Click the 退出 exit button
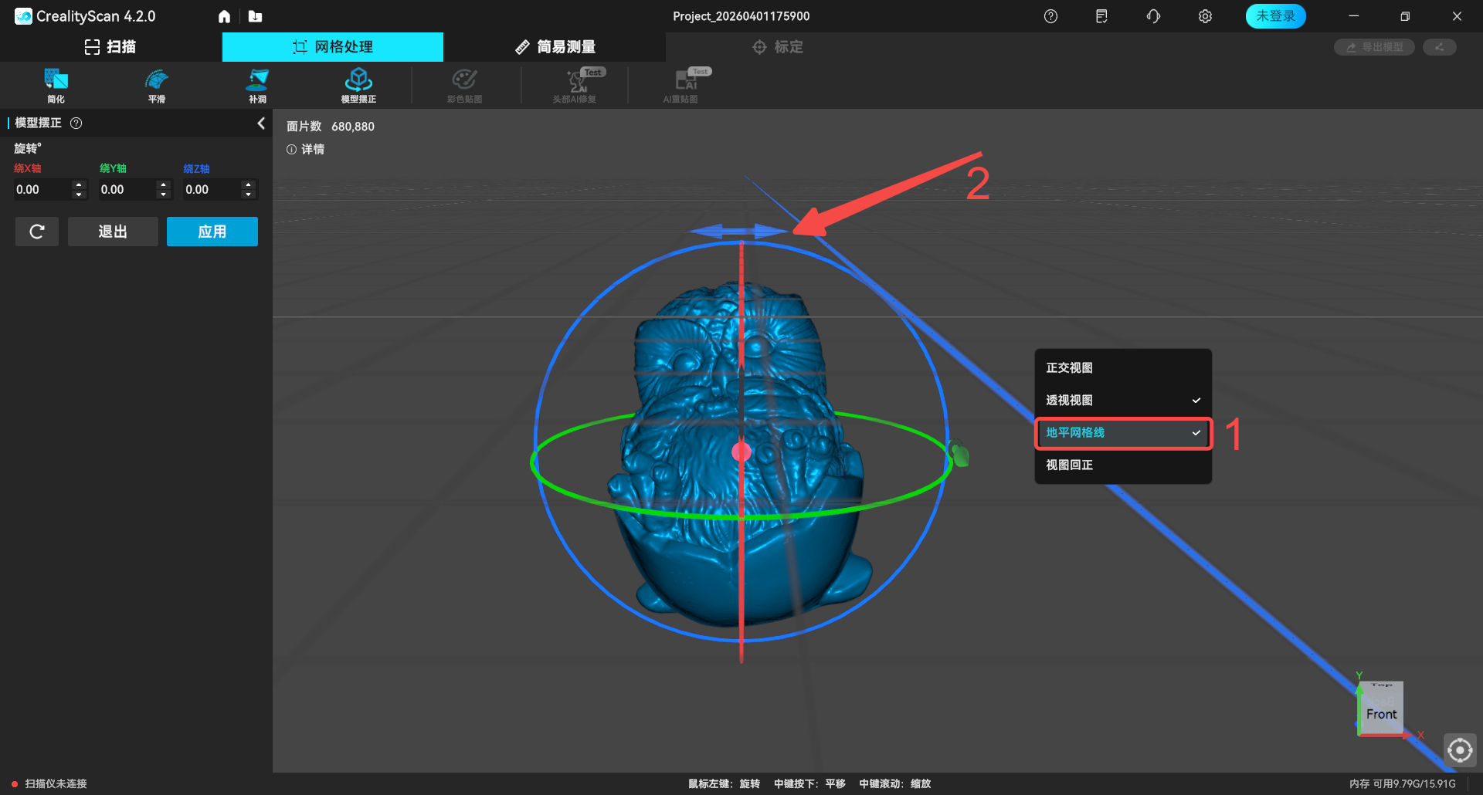This screenshot has width=1483, height=795. pyautogui.click(x=113, y=232)
